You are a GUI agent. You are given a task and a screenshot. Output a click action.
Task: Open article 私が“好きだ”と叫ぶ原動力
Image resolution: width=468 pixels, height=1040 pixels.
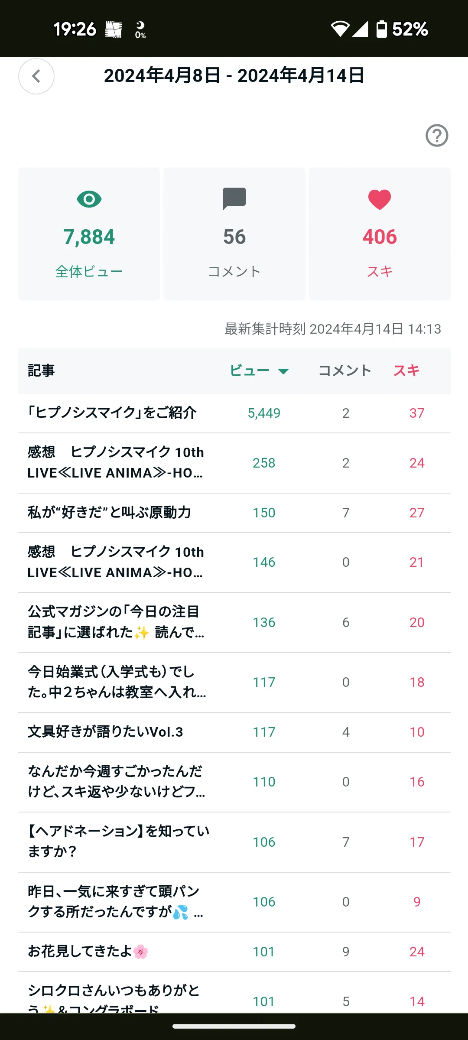[234, 513]
